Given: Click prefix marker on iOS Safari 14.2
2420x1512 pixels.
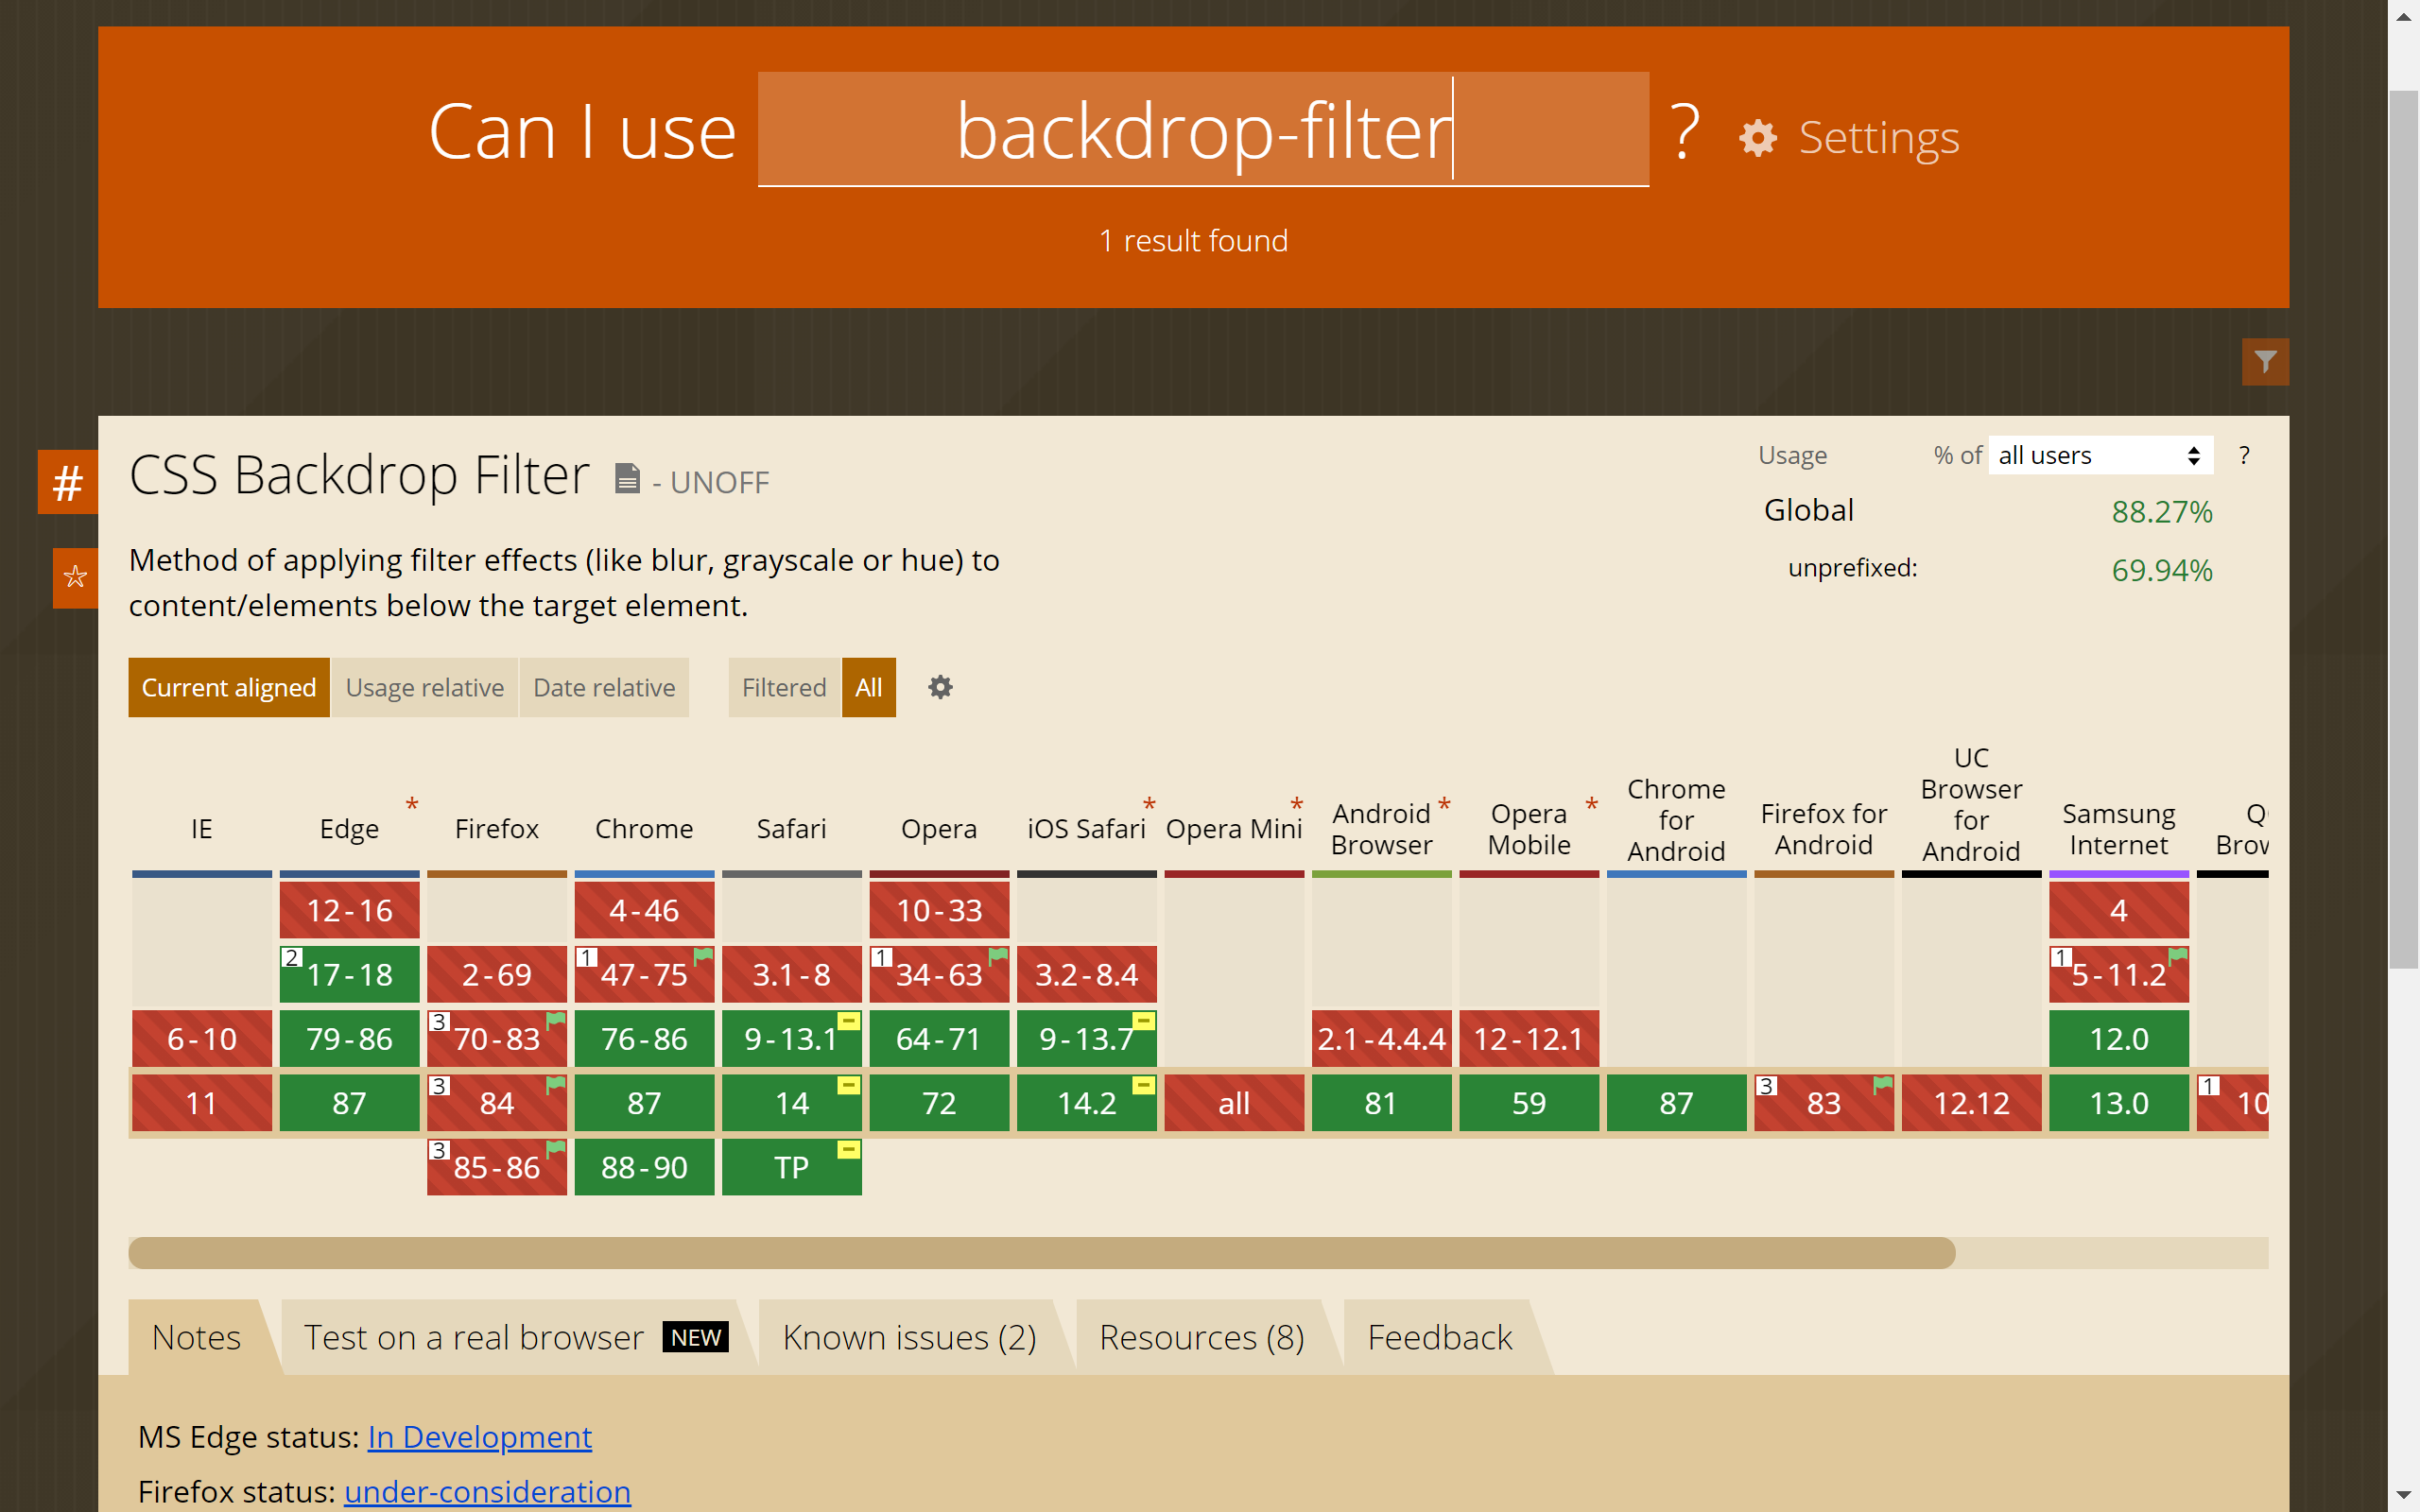Looking at the screenshot, I should [1144, 1085].
